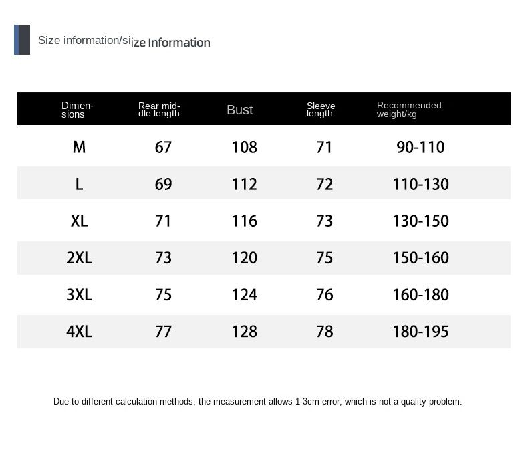
Task: Select the Dimensions column header
Action: [78, 110]
